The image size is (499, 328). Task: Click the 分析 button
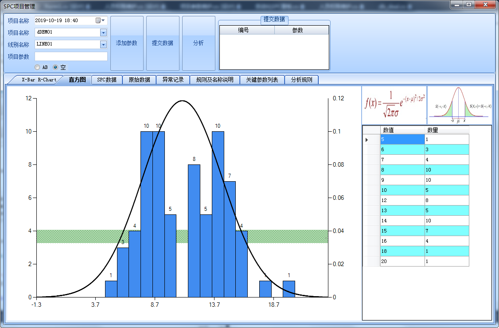tap(199, 43)
